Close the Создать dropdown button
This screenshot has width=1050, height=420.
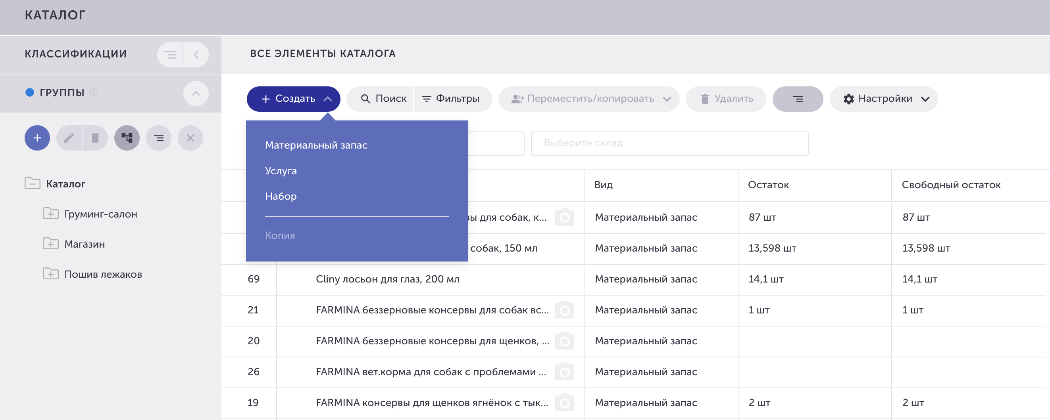[294, 99]
